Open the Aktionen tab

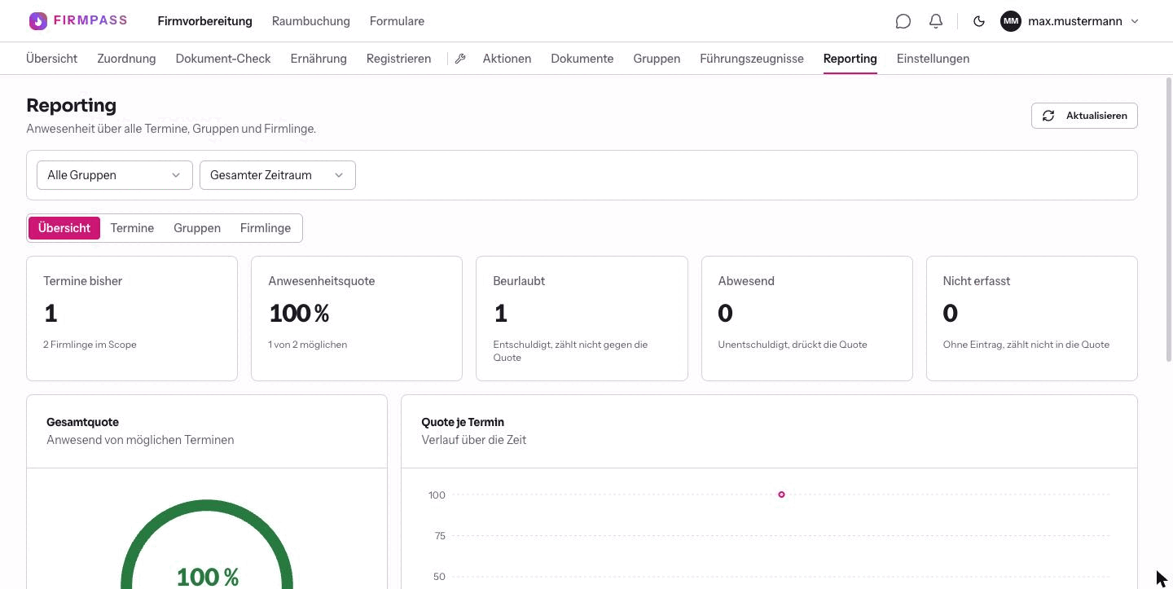[x=507, y=59]
